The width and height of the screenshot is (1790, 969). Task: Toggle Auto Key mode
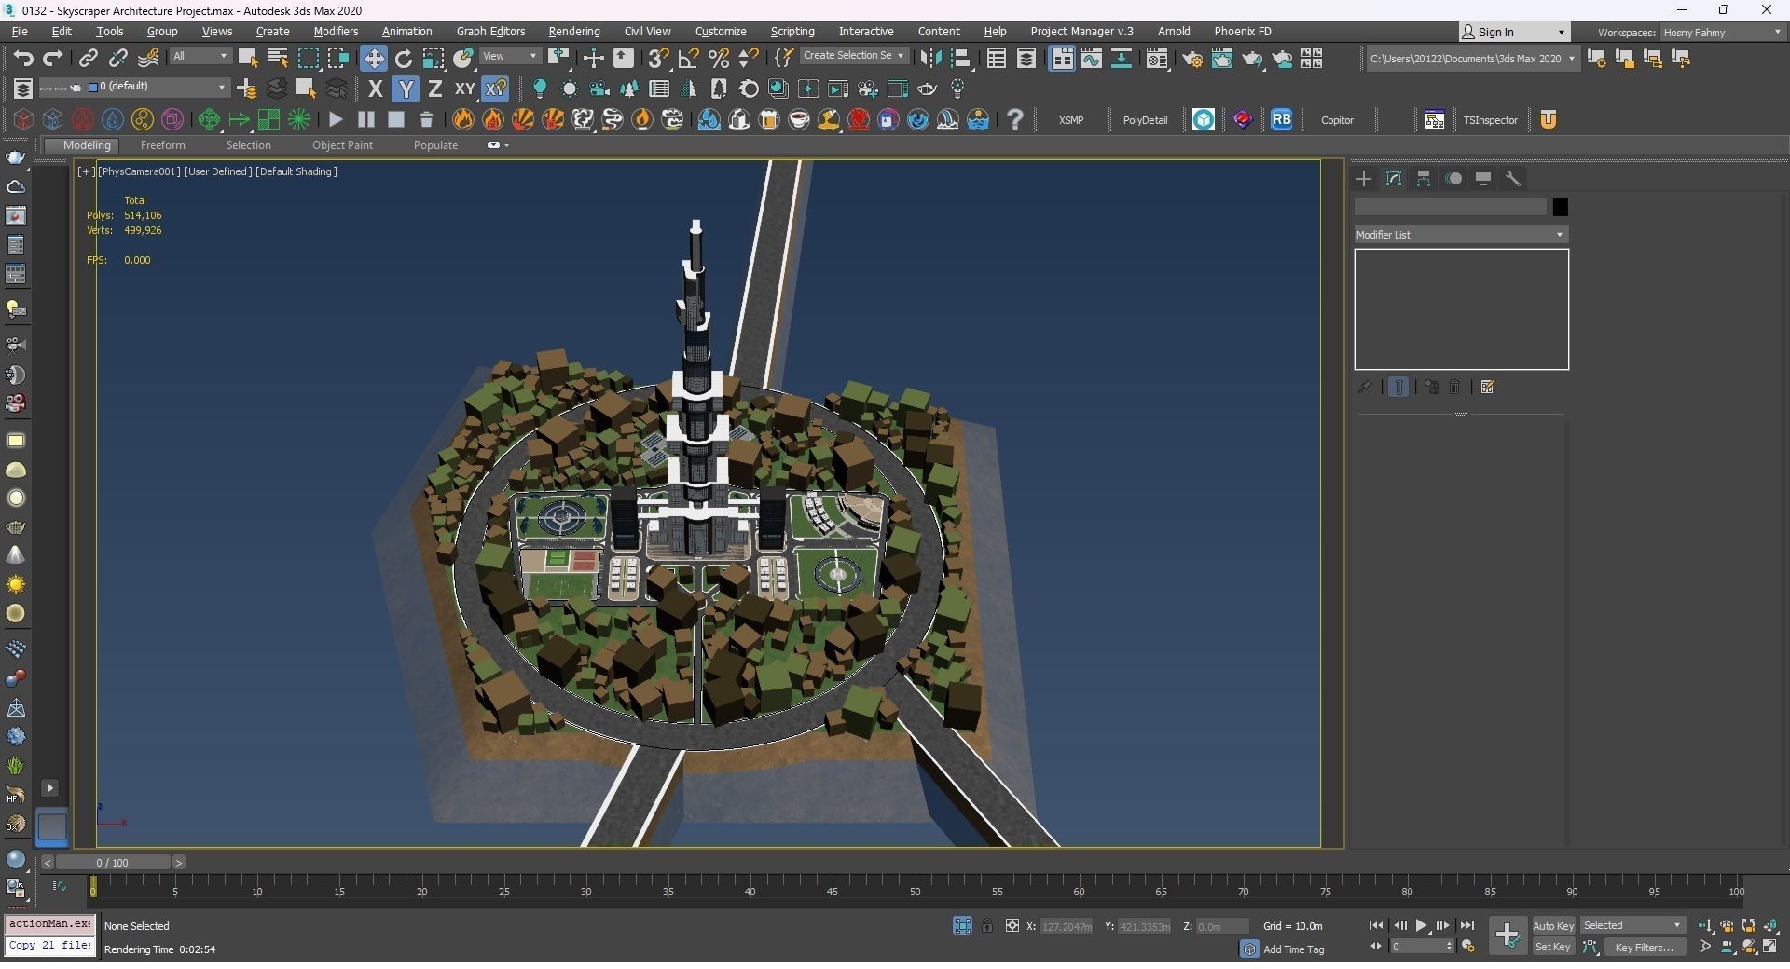(1553, 925)
